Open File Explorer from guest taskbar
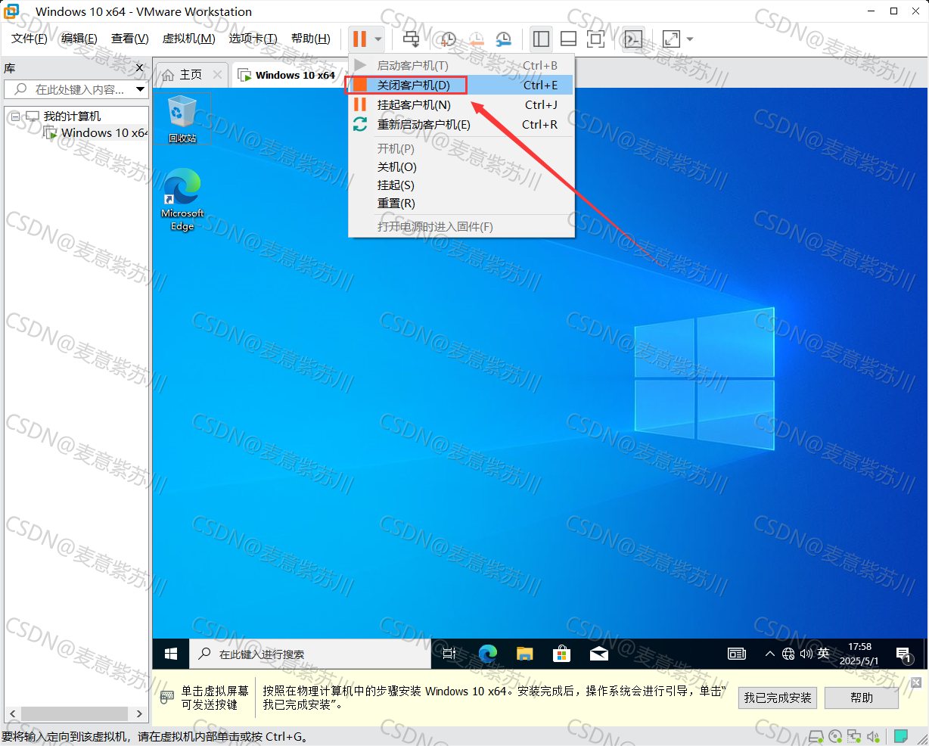The width and height of the screenshot is (929, 746). 525,654
